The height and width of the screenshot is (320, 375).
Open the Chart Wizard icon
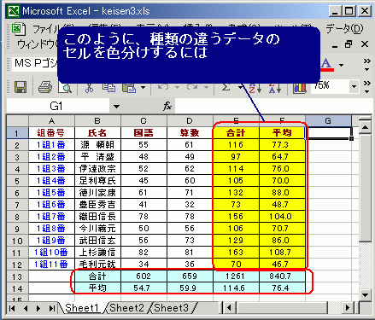tap(300, 88)
